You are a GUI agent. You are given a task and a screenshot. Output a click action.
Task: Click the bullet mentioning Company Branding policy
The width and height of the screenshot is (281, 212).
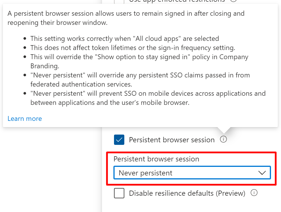pos(139,61)
